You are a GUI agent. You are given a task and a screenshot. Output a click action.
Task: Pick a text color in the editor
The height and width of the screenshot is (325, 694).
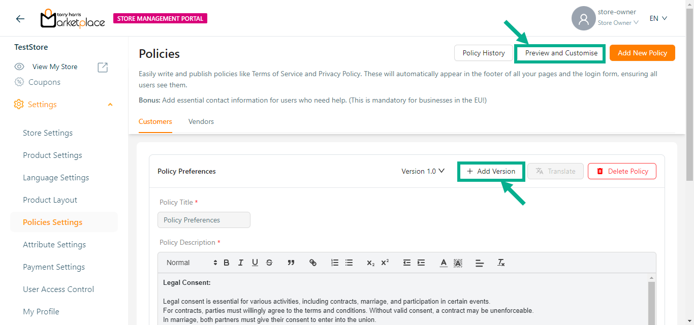click(444, 263)
